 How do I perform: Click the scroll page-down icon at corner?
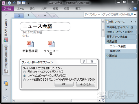tap(103, 101)
